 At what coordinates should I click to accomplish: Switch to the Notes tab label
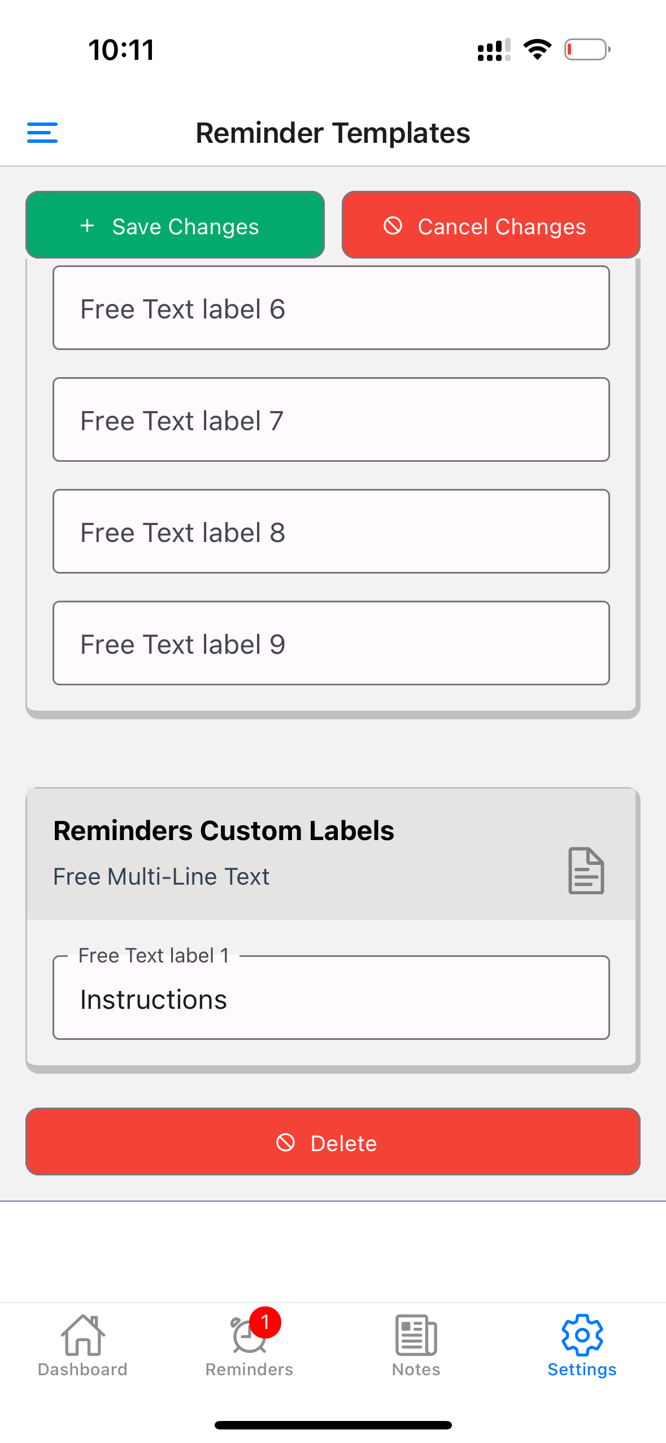coord(416,1370)
